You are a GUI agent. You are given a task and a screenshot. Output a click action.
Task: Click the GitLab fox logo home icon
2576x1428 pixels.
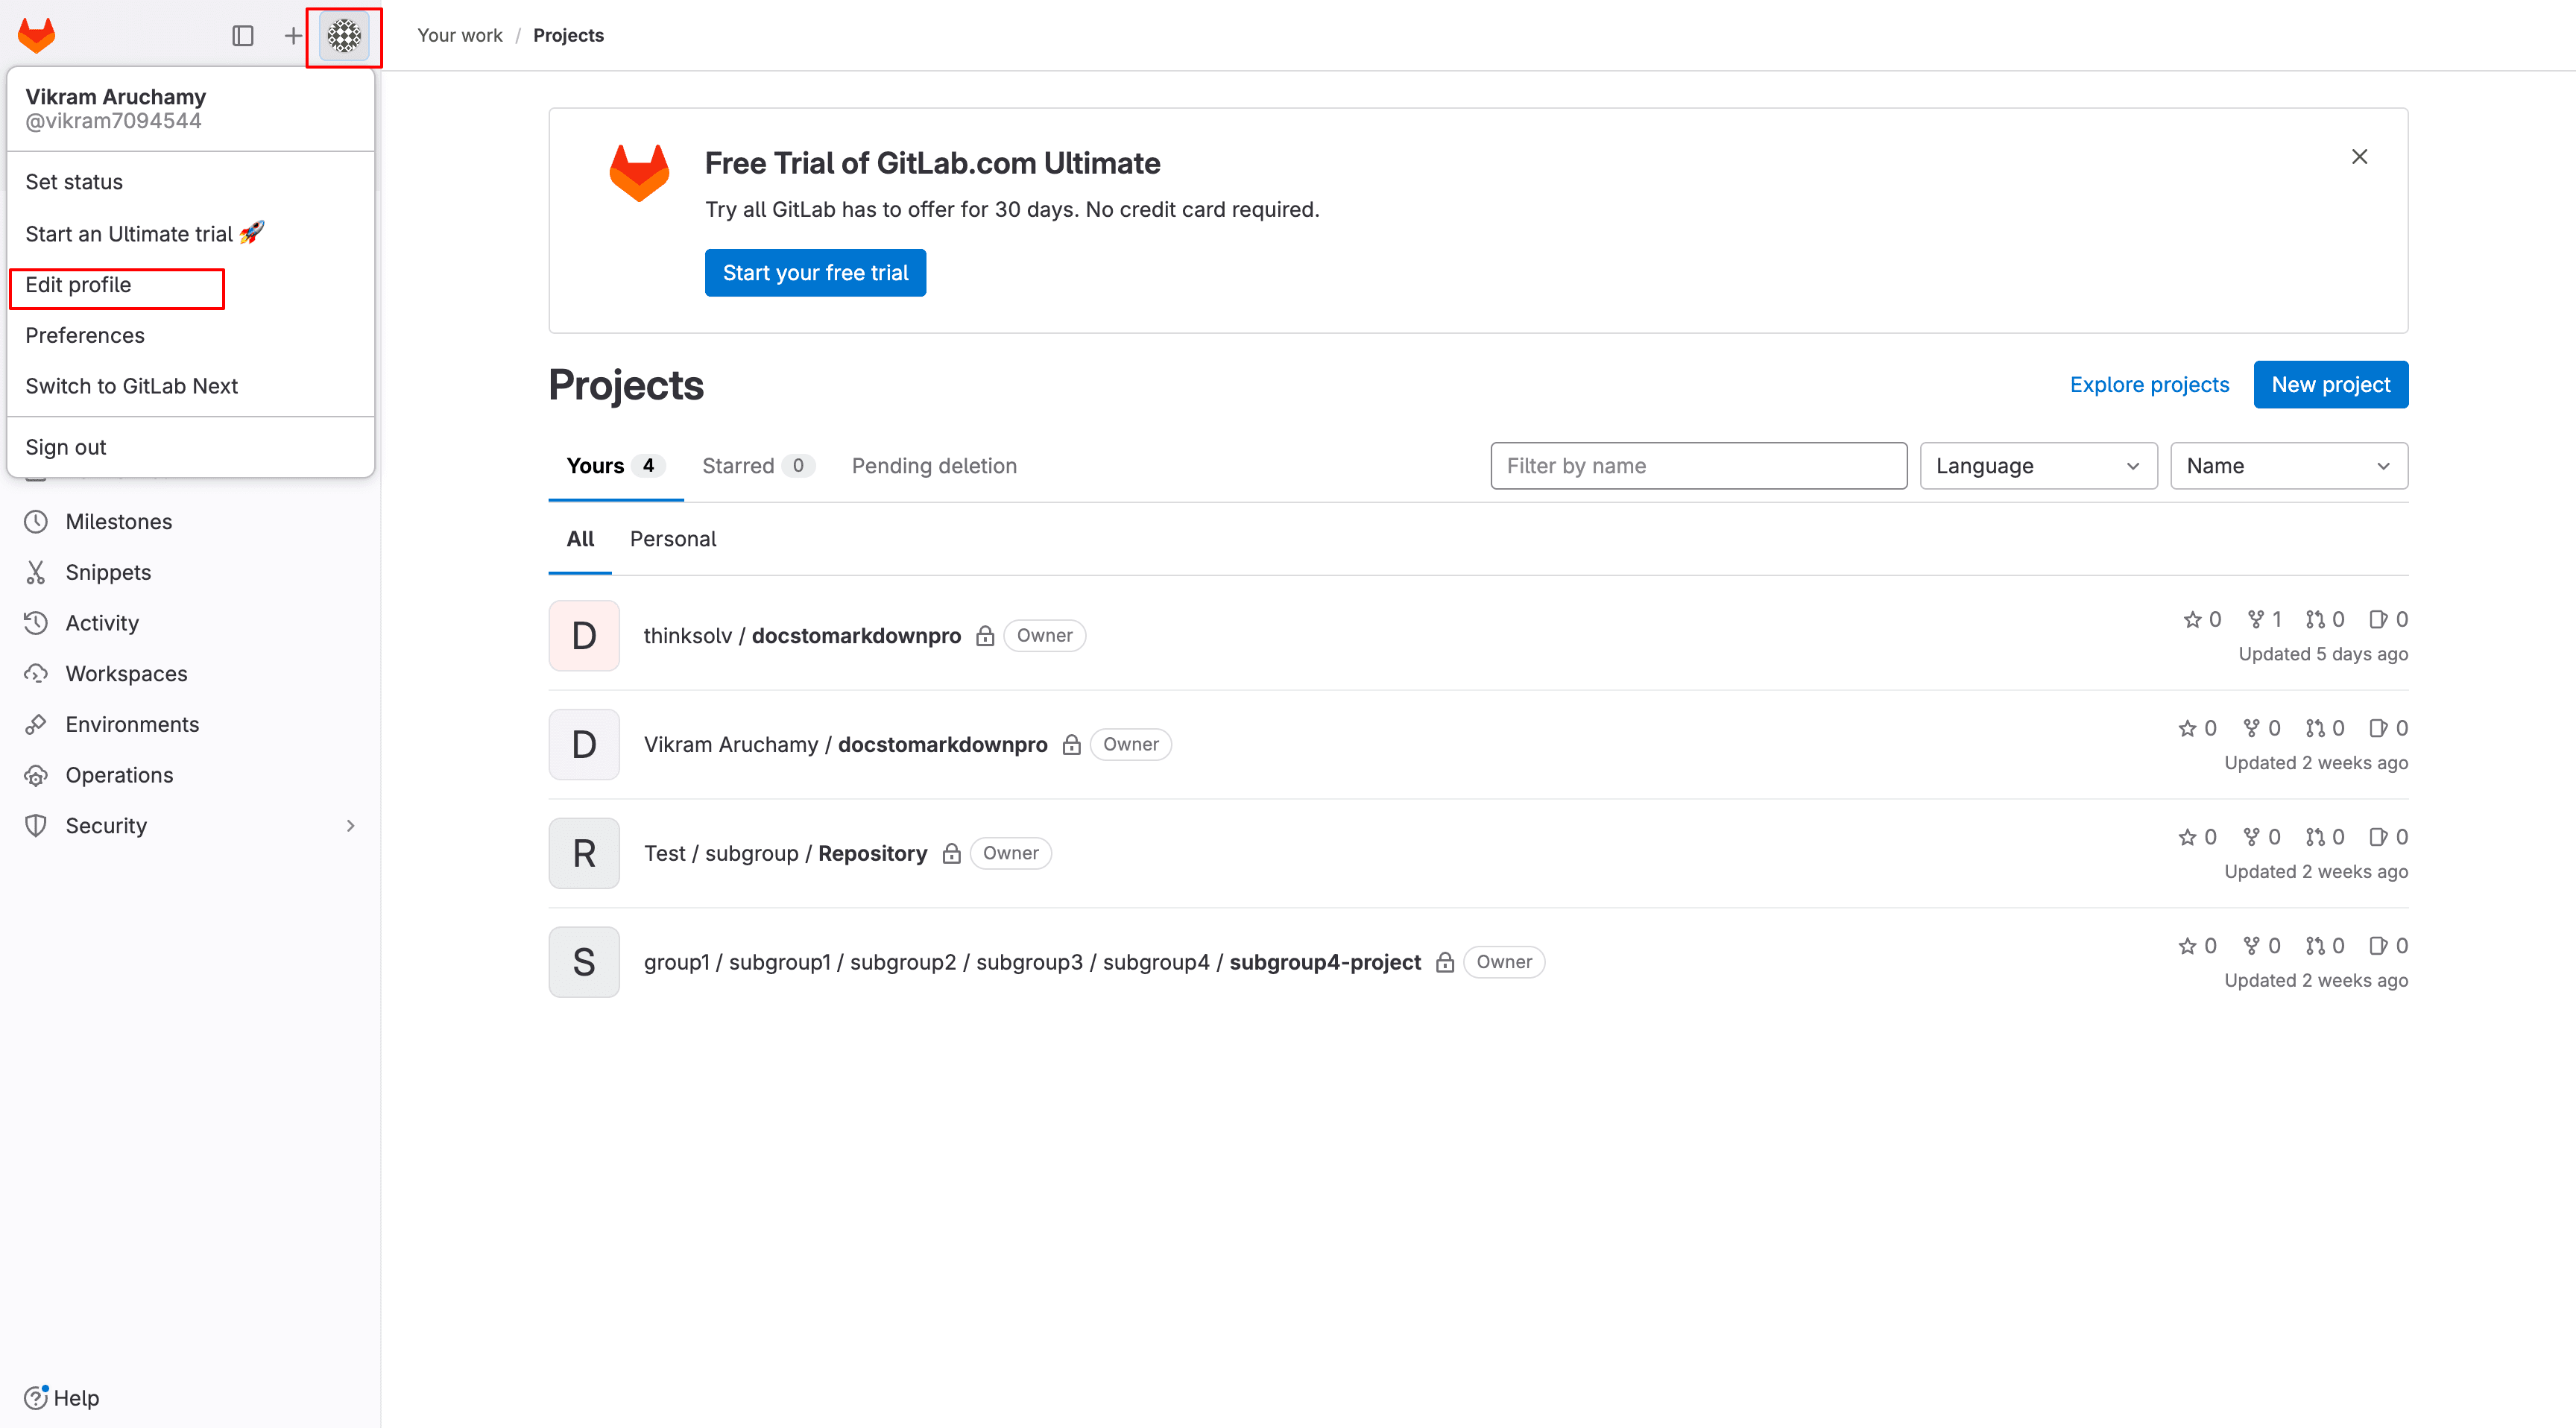(x=37, y=35)
